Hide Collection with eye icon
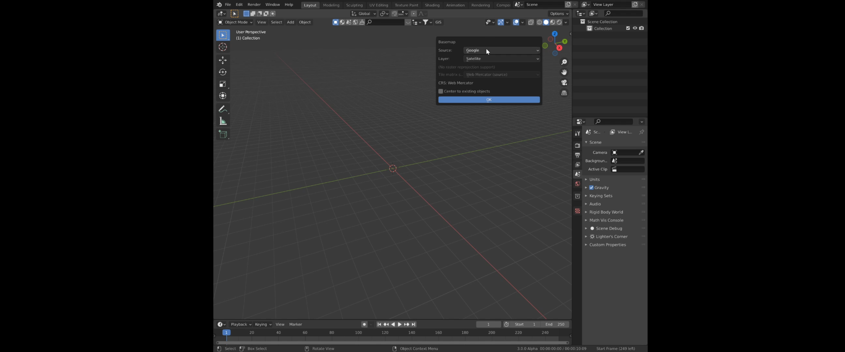845x352 pixels. 635,28
